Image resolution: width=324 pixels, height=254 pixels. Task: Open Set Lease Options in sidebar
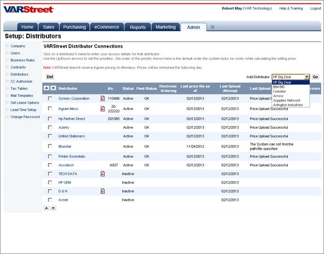click(25, 103)
